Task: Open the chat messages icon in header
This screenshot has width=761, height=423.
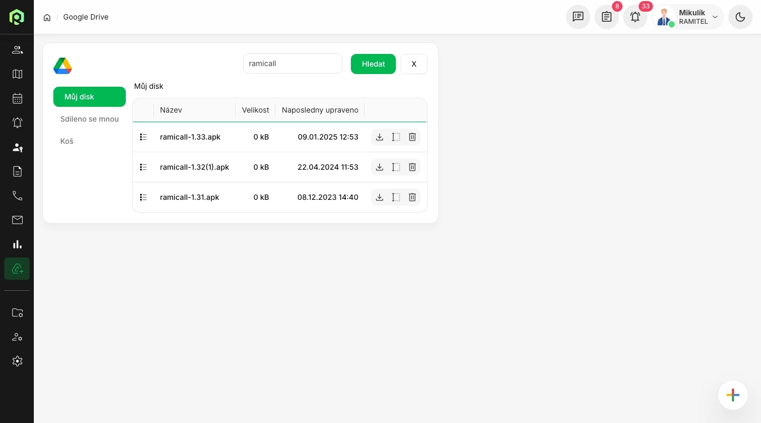Action: click(578, 17)
